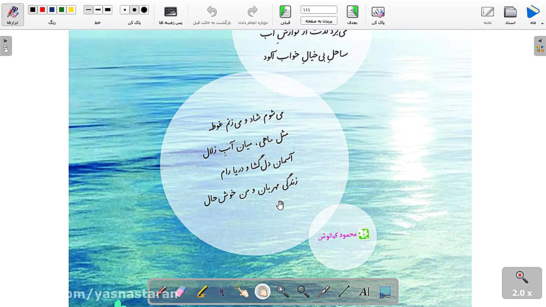546x307 pixels.
Task: Select the zoom out magnifier tool
Action: coord(303,292)
